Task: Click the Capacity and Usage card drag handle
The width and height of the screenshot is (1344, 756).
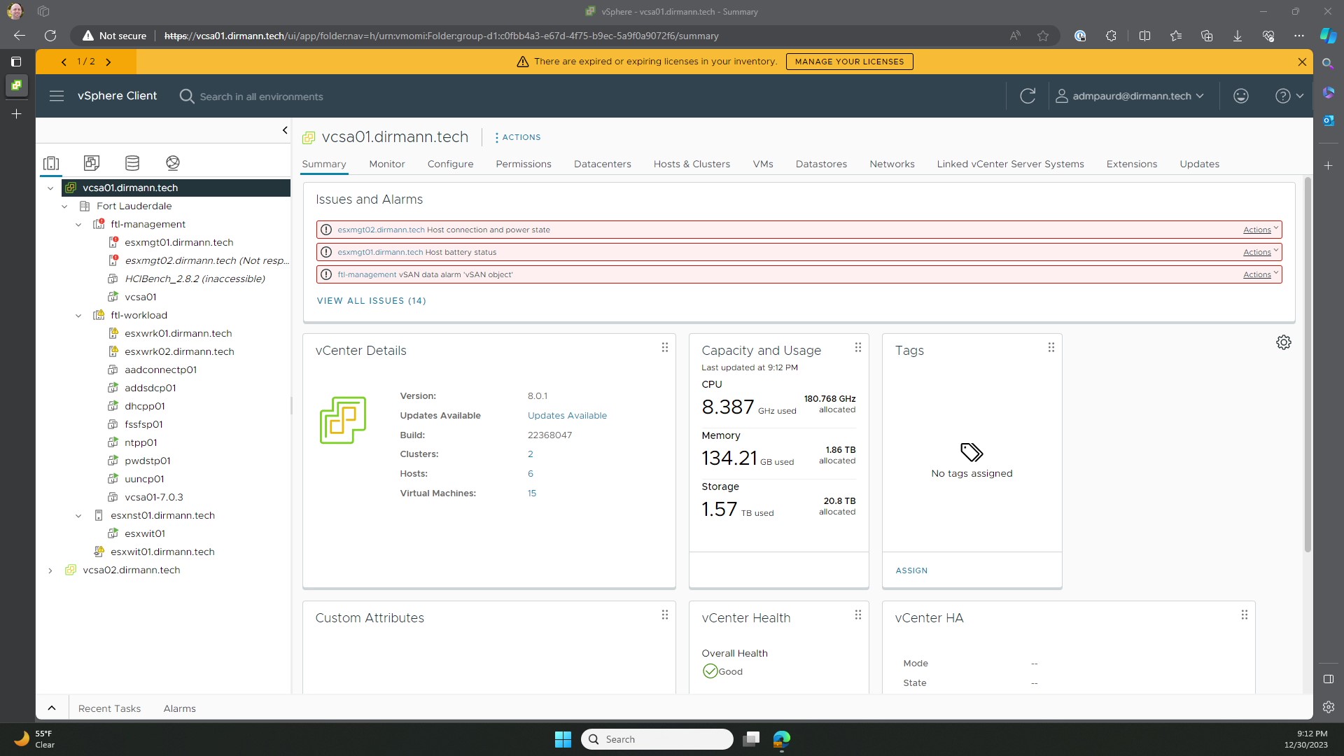Action: (858, 348)
